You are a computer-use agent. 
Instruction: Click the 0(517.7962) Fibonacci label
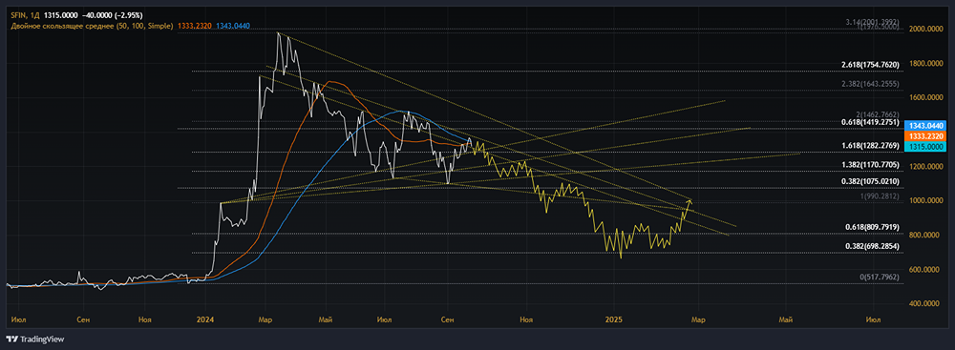[879, 277]
